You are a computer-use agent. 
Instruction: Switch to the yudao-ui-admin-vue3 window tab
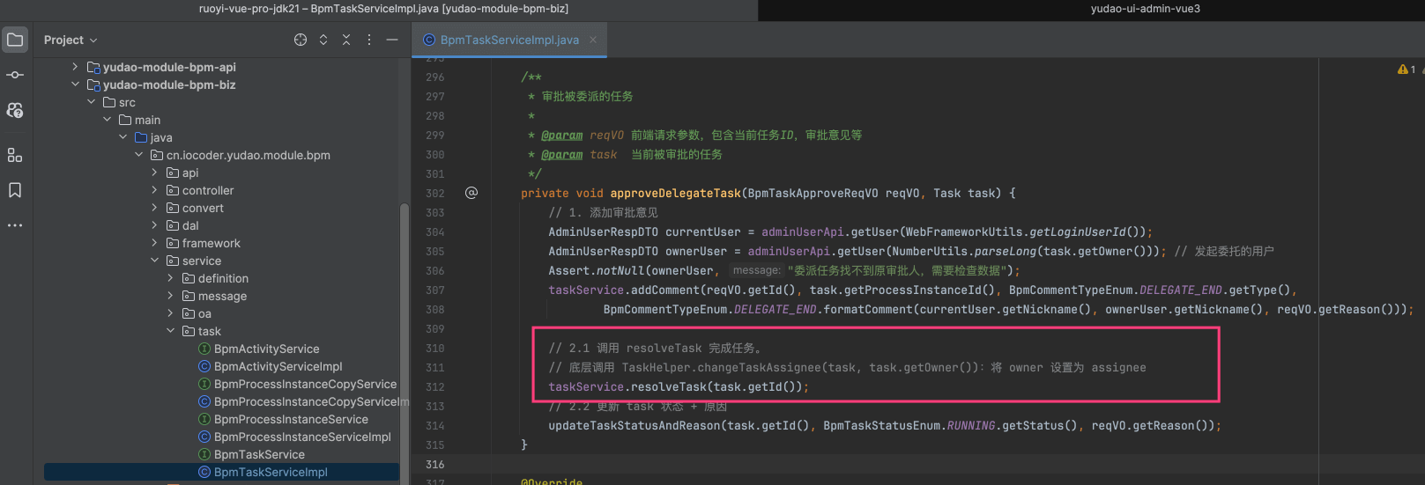point(1145,9)
